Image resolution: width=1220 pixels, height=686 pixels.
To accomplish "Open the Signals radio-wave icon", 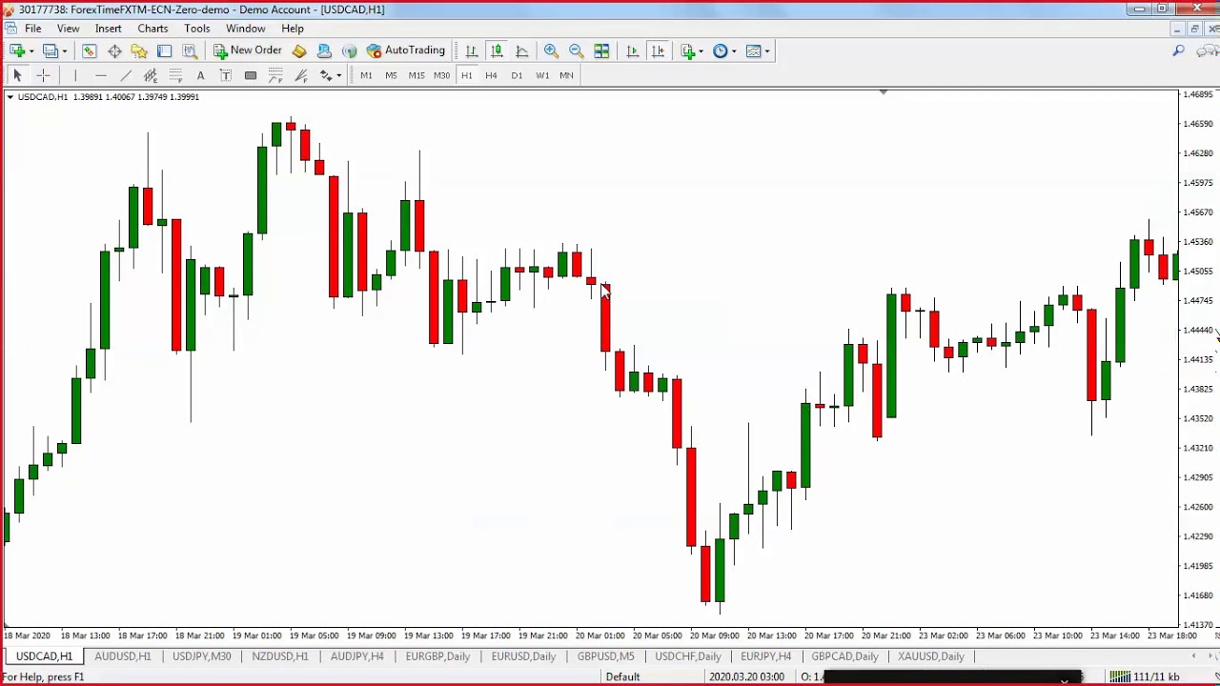I will click(349, 50).
